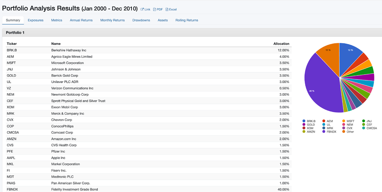Select the Apple Inc name
This screenshot has height=192, width=382.
click(x=57, y=157)
